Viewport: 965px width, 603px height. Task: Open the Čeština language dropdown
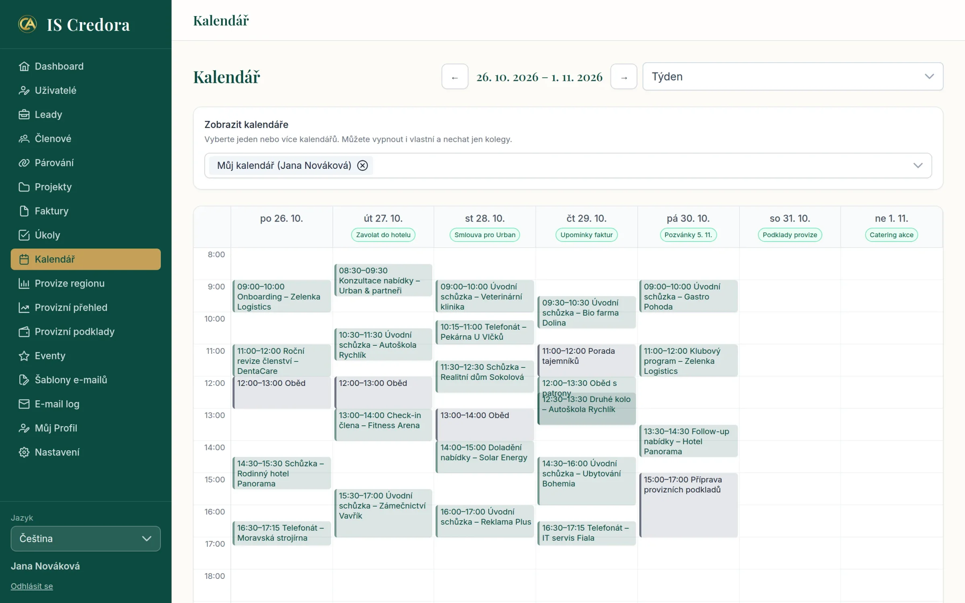coord(86,539)
